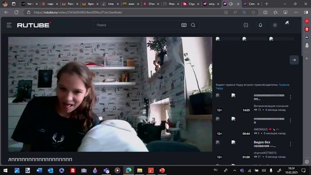Open Видео без названия video title
The image size is (311, 175).
264,144
